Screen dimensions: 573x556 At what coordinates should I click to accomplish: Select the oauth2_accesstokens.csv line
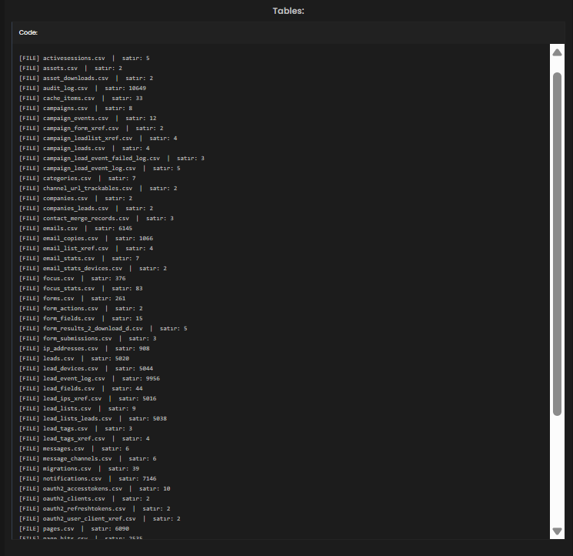click(x=95, y=489)
